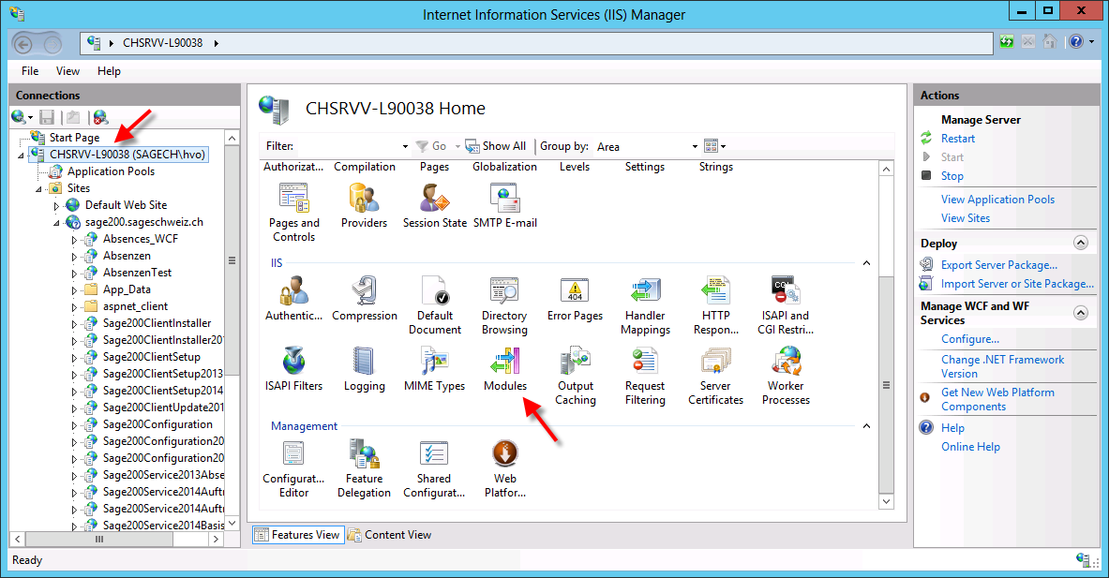
Task: Open the ISAPI Filters feature
Action: (293, 369)
